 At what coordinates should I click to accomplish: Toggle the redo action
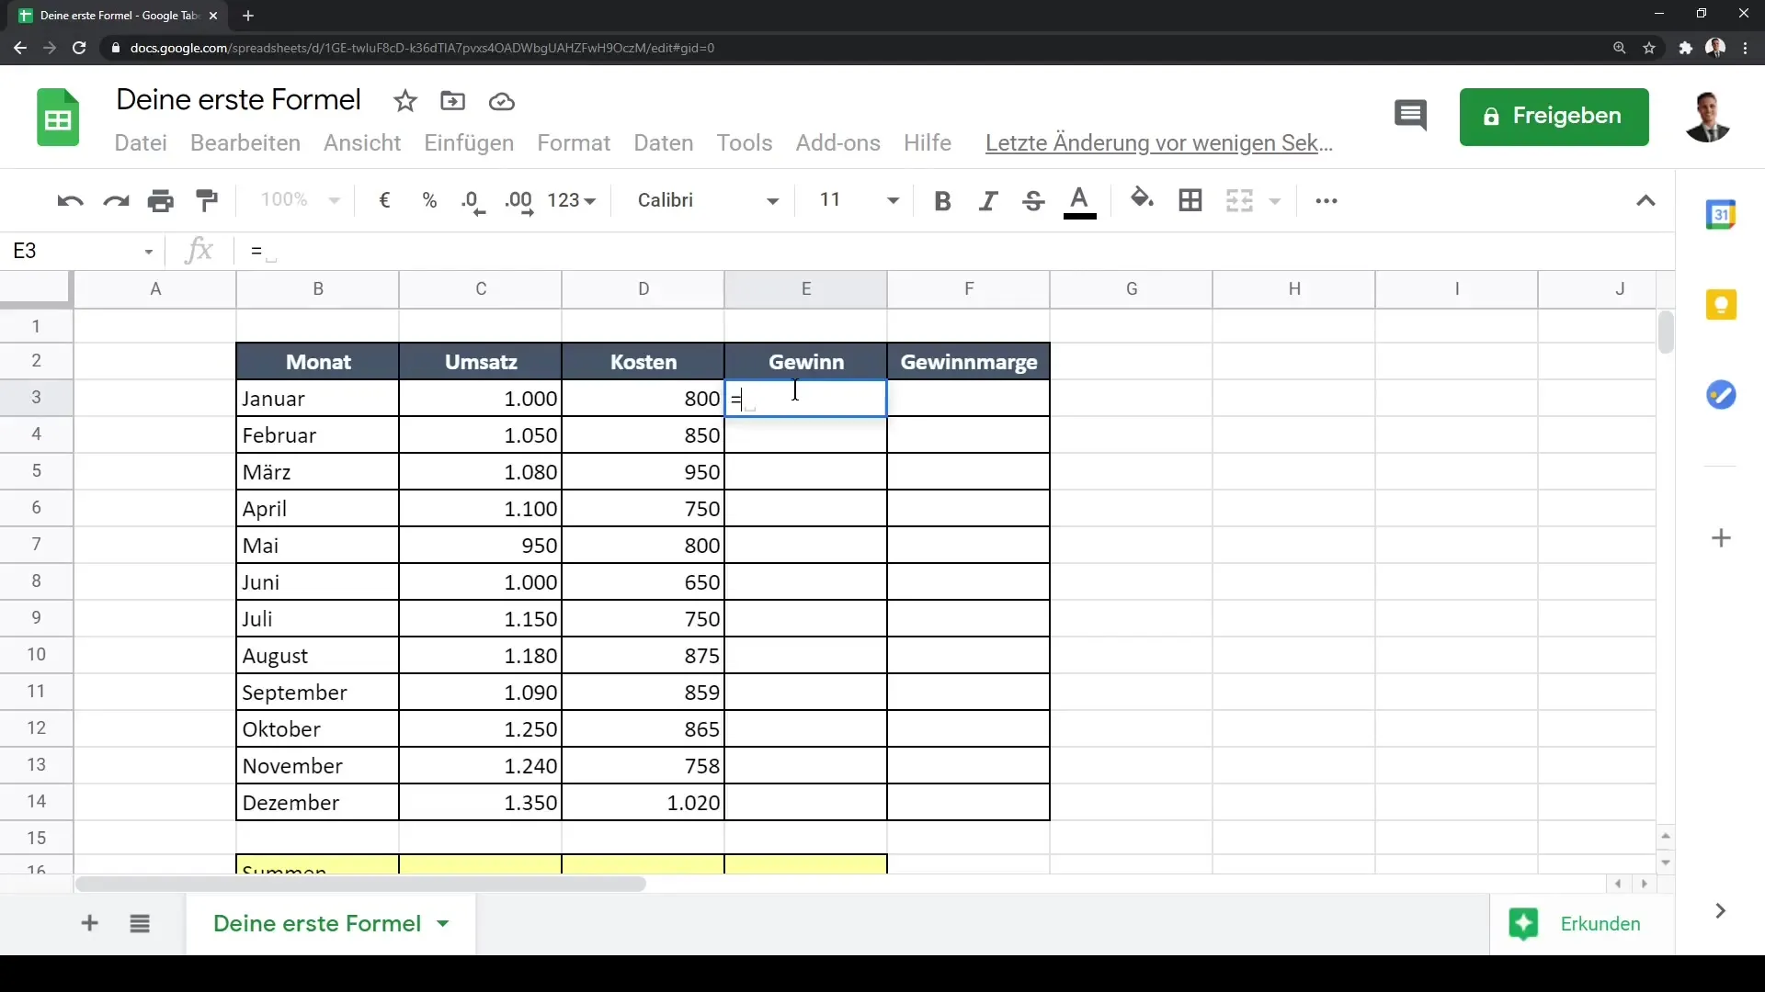(x=115, y=200)
